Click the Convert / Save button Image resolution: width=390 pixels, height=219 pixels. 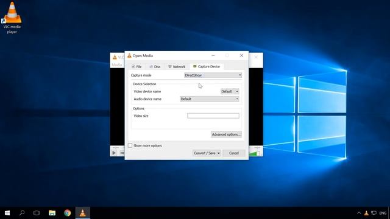tap(205, 153)
